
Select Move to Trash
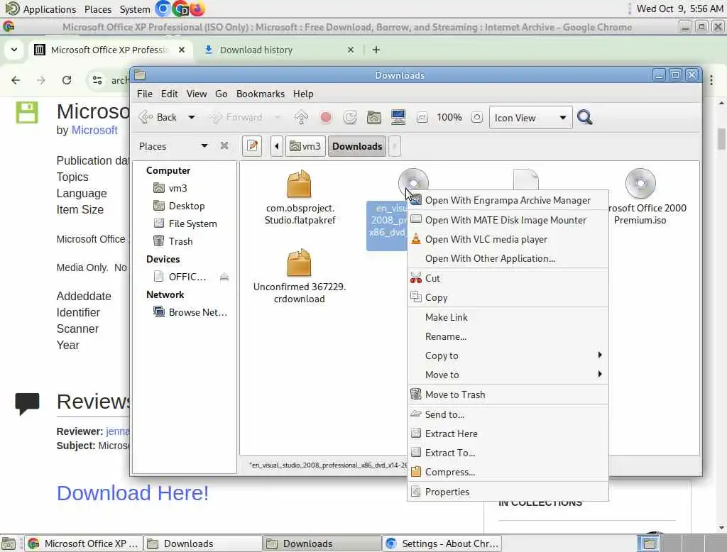click(x=508, y=394)
